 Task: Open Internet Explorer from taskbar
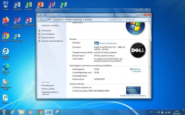coord(13,112)
